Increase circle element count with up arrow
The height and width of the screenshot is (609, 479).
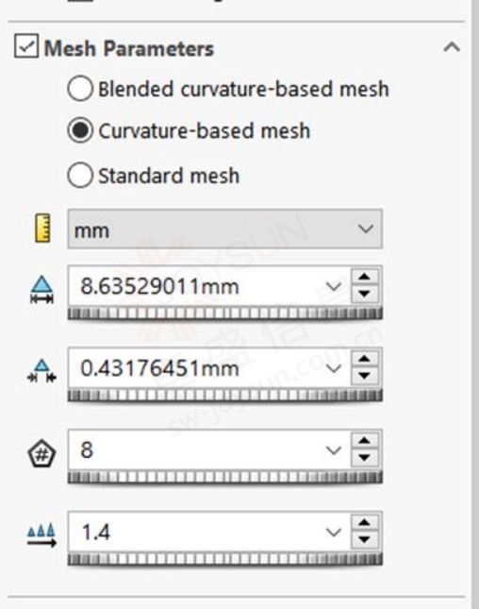pos(365,441)
